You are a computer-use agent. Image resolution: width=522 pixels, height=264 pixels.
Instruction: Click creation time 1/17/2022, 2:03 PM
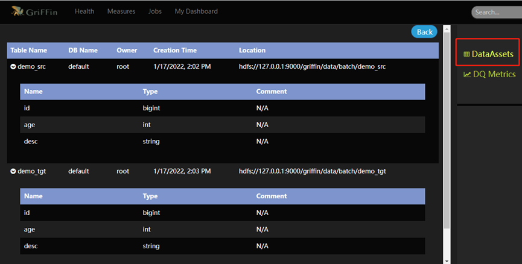pyautogui.click(x=182, y=171)
